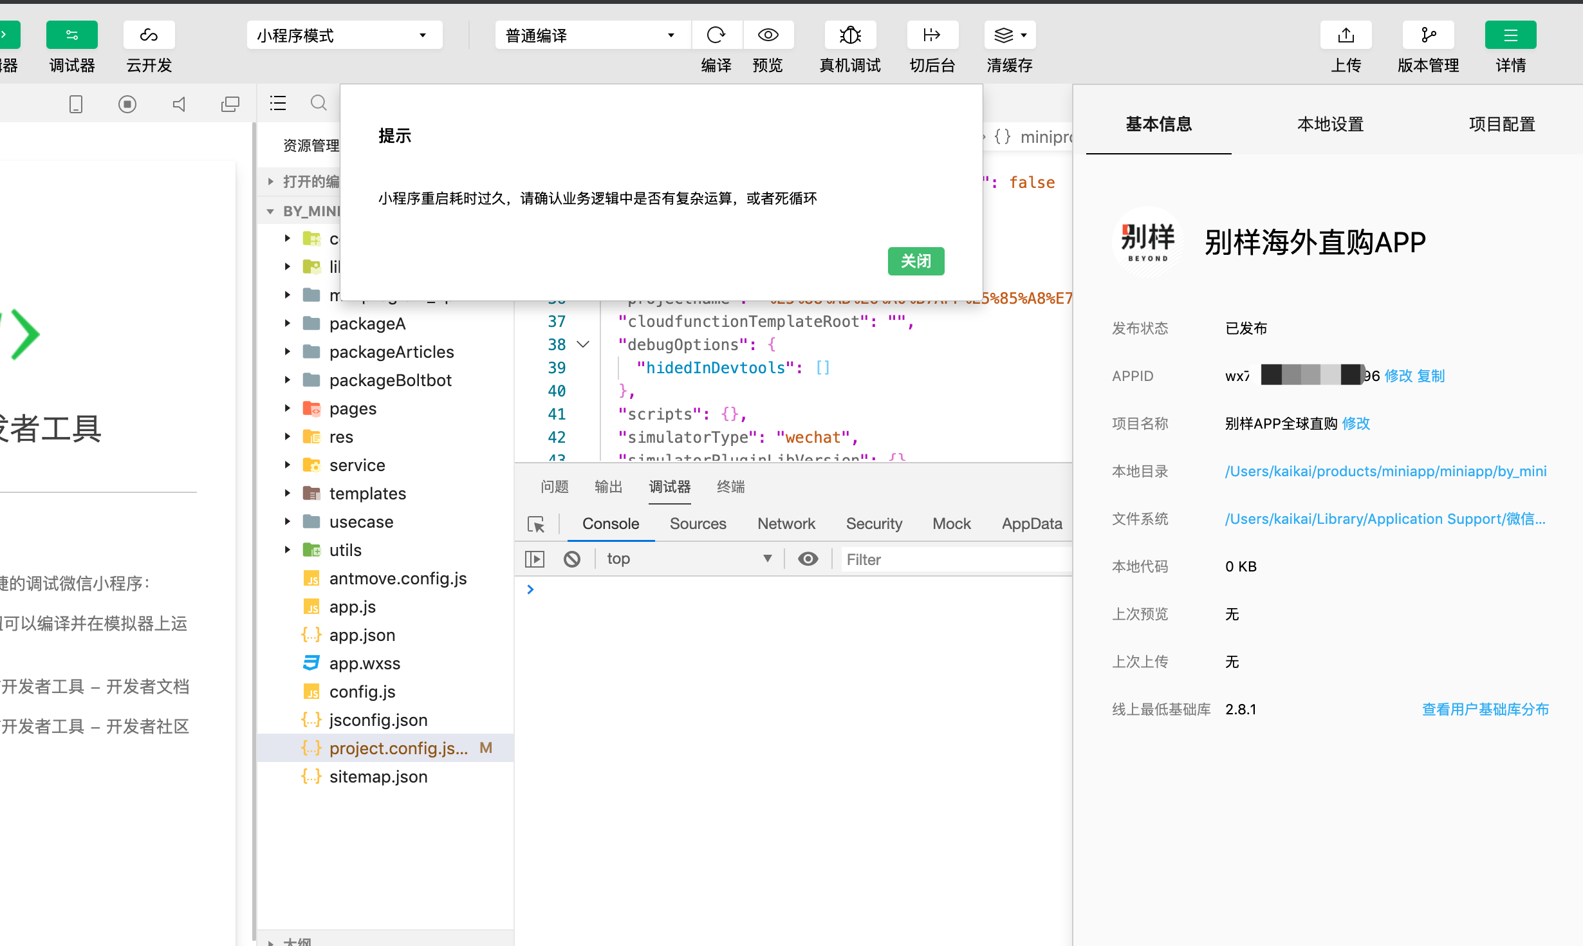Switch to the 本地设置 tab
The image size is (1583, 946).
tap(1330, 124)
